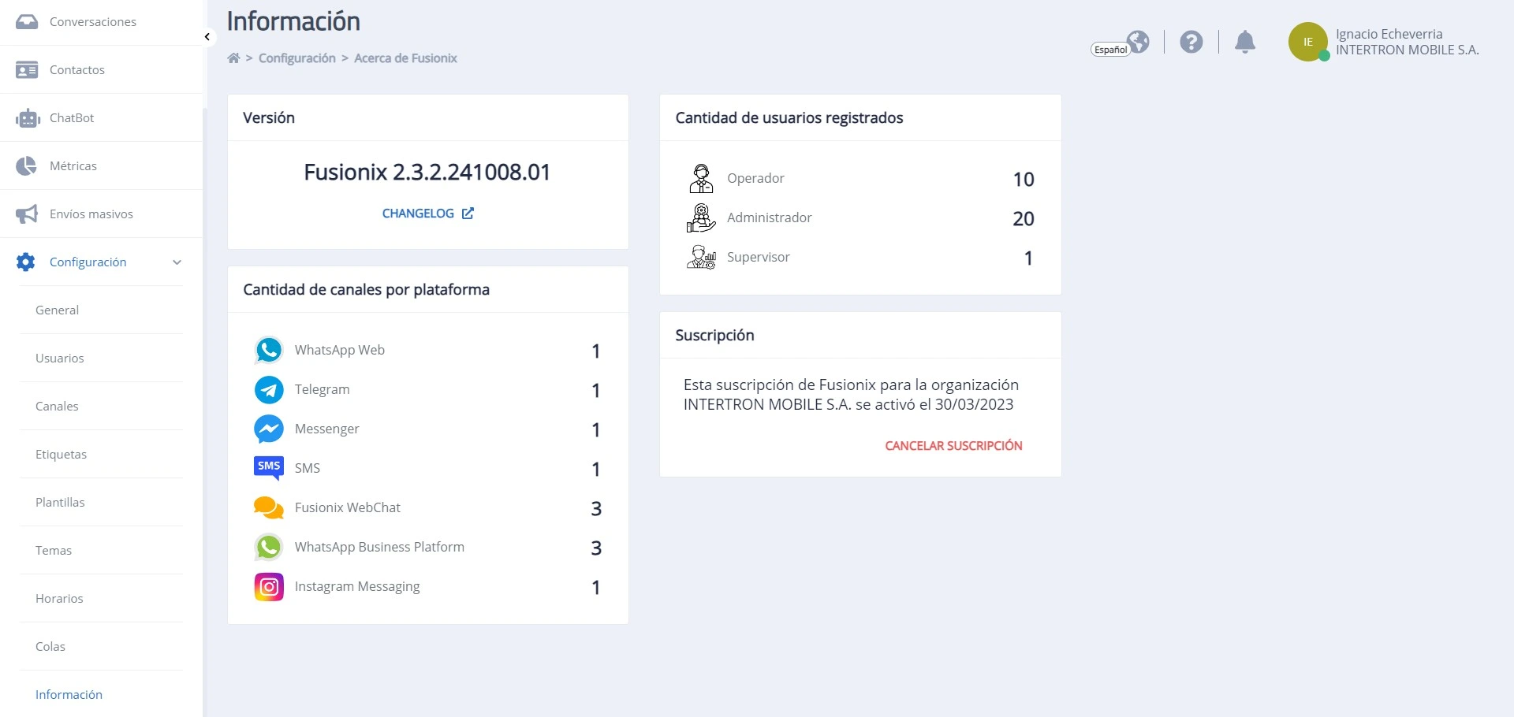Open Horarios submenu item

pos(59,599)
